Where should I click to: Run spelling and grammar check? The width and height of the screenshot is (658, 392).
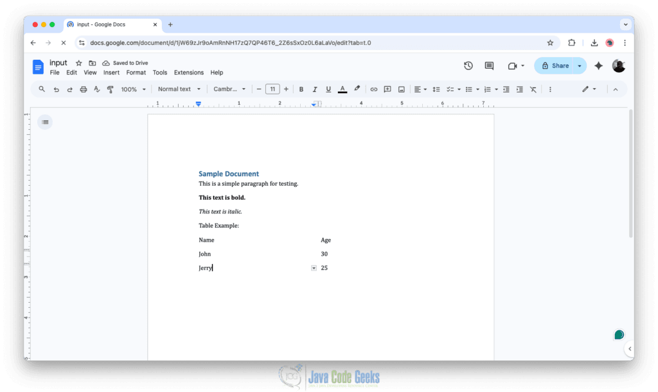tap(96, 89)
